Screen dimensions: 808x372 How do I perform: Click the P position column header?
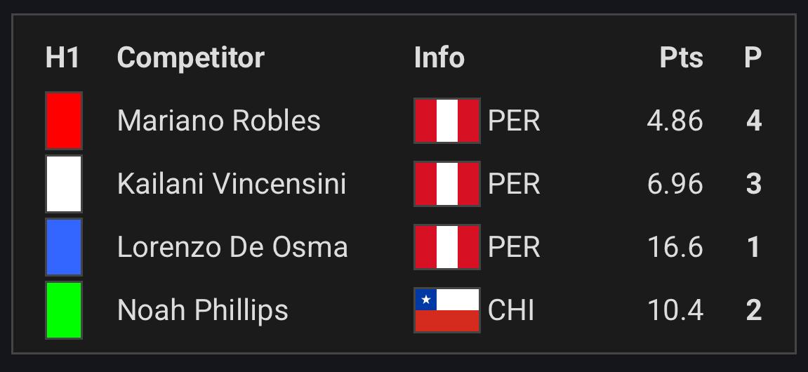(x=753, y=58)
